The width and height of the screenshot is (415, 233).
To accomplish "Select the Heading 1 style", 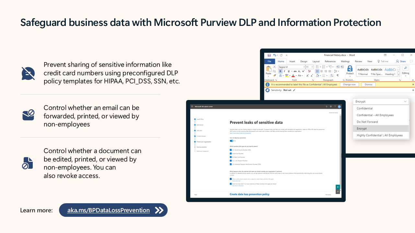I will [390, 72].
